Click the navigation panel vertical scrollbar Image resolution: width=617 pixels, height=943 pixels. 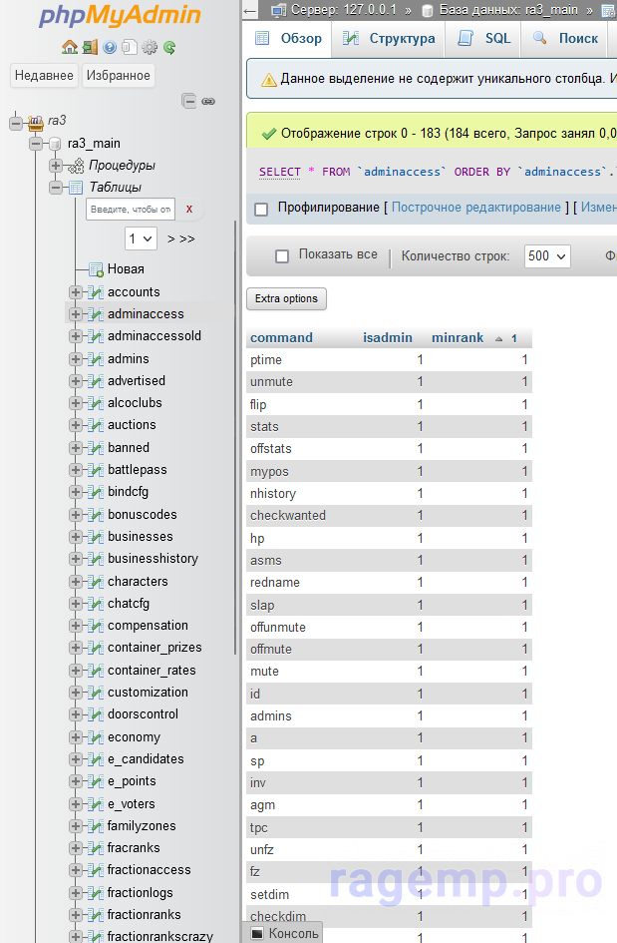pos(235,437)
